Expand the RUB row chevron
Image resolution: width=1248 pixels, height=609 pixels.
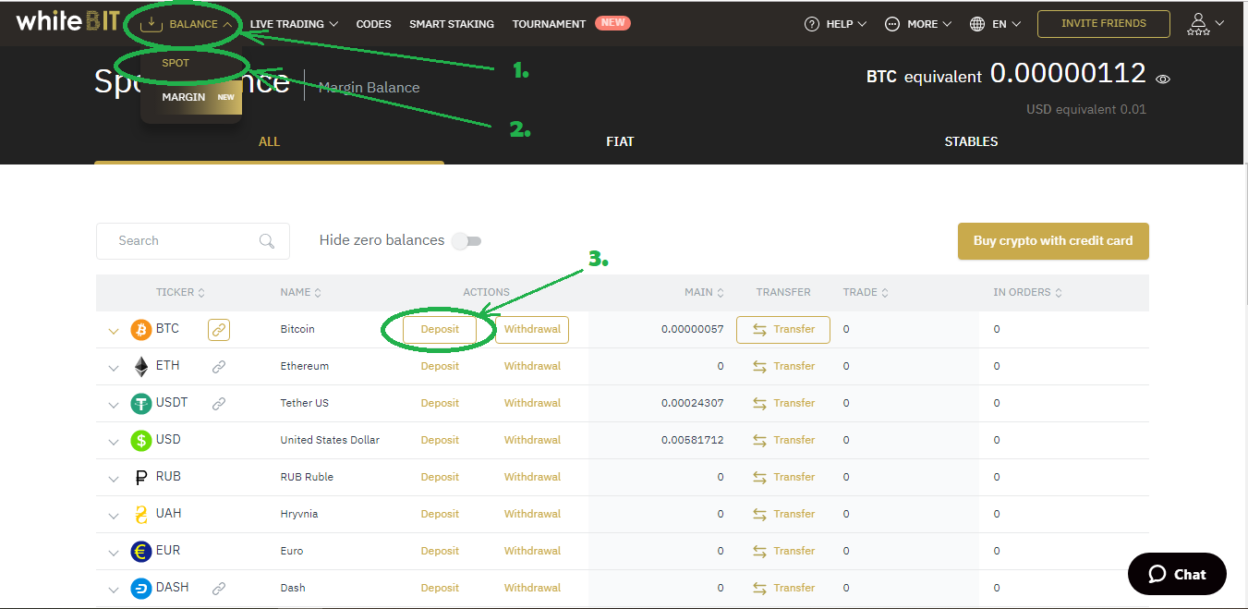tap(114, 479)
